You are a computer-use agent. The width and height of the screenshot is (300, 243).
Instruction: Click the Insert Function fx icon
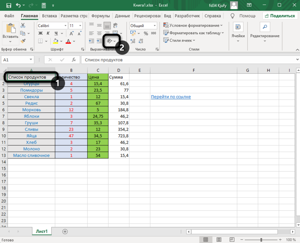tap(74, 60)
